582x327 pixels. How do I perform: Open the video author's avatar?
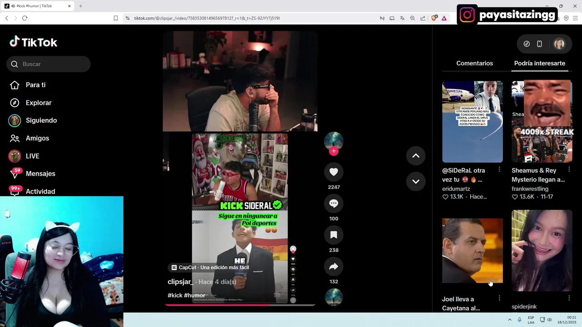click(334, 141)
